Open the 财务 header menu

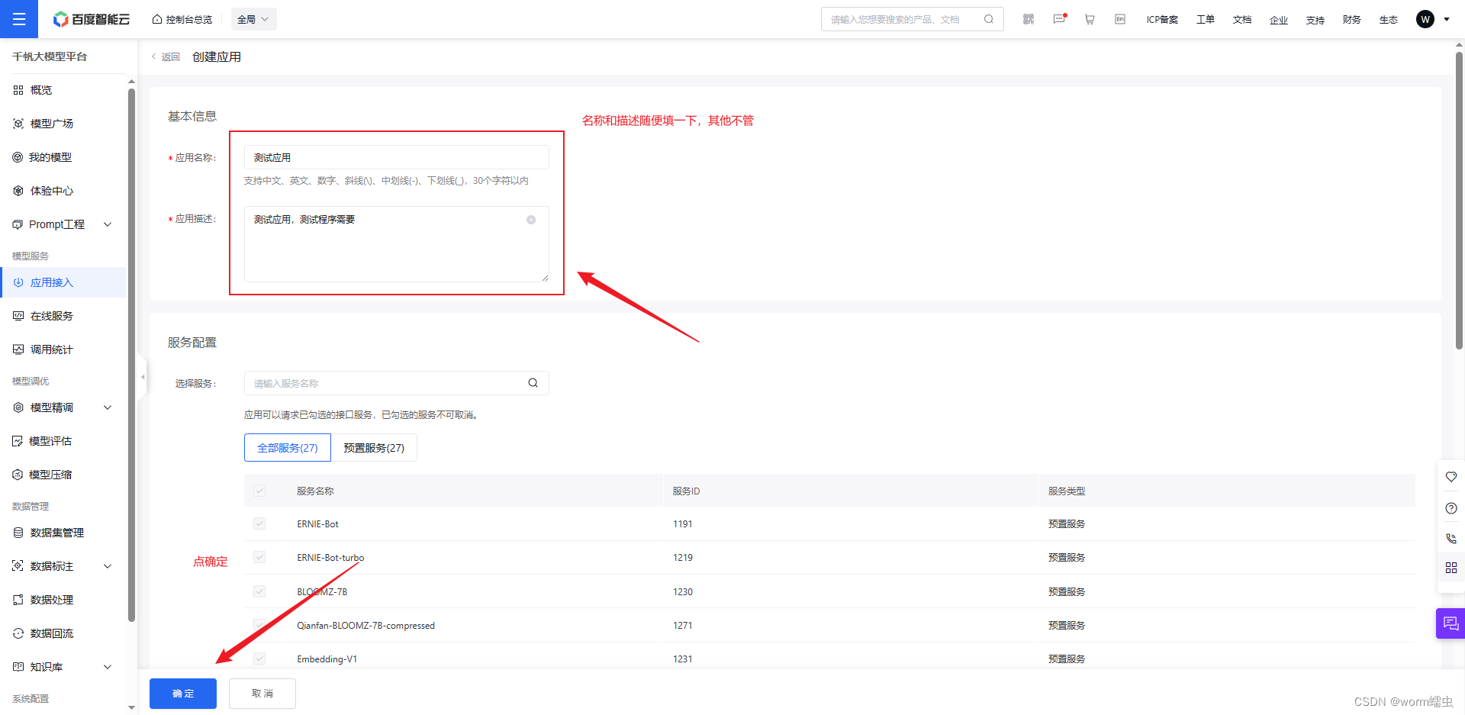click(1352, 20)
